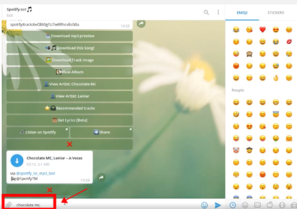
Task: Switch to the EMOJI tab
Action: point(242,13)
